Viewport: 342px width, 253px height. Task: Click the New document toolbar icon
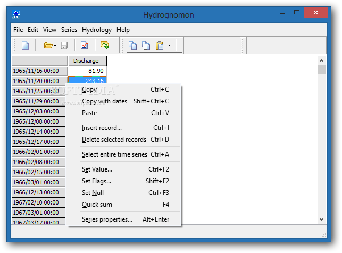point(25,45)
